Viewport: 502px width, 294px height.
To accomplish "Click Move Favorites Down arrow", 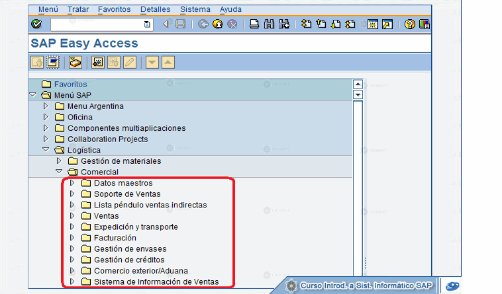I will (152, 62).
